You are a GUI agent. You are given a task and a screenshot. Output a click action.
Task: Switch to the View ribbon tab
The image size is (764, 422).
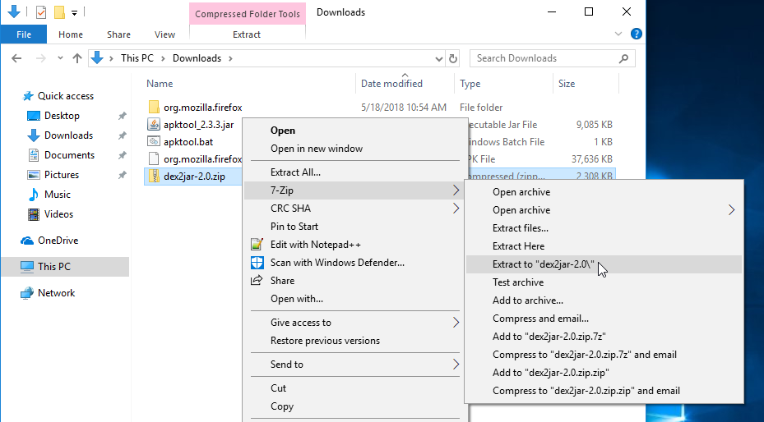pos(164,34)
